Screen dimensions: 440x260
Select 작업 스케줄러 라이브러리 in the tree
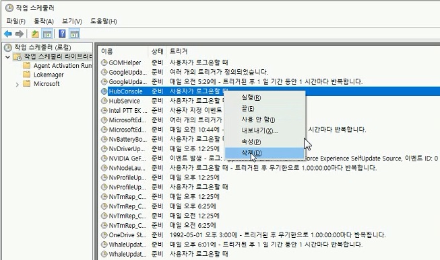pos(57,56)
